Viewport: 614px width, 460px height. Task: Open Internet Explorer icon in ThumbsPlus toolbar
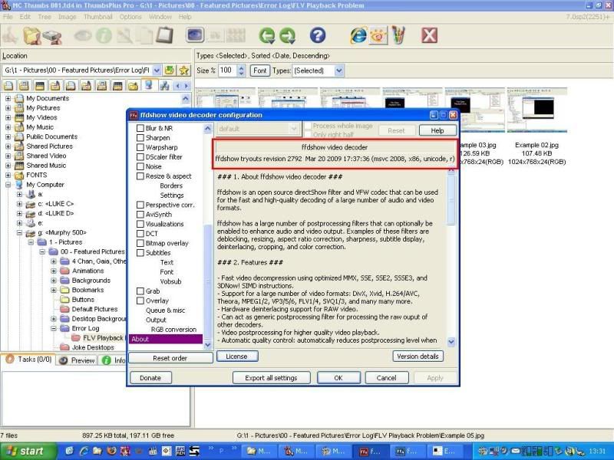point(358,35)
